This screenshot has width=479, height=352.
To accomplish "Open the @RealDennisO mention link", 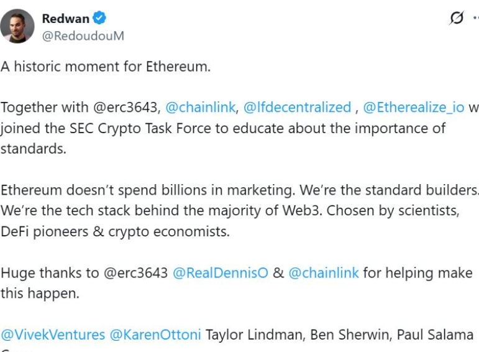I will 221,272.
